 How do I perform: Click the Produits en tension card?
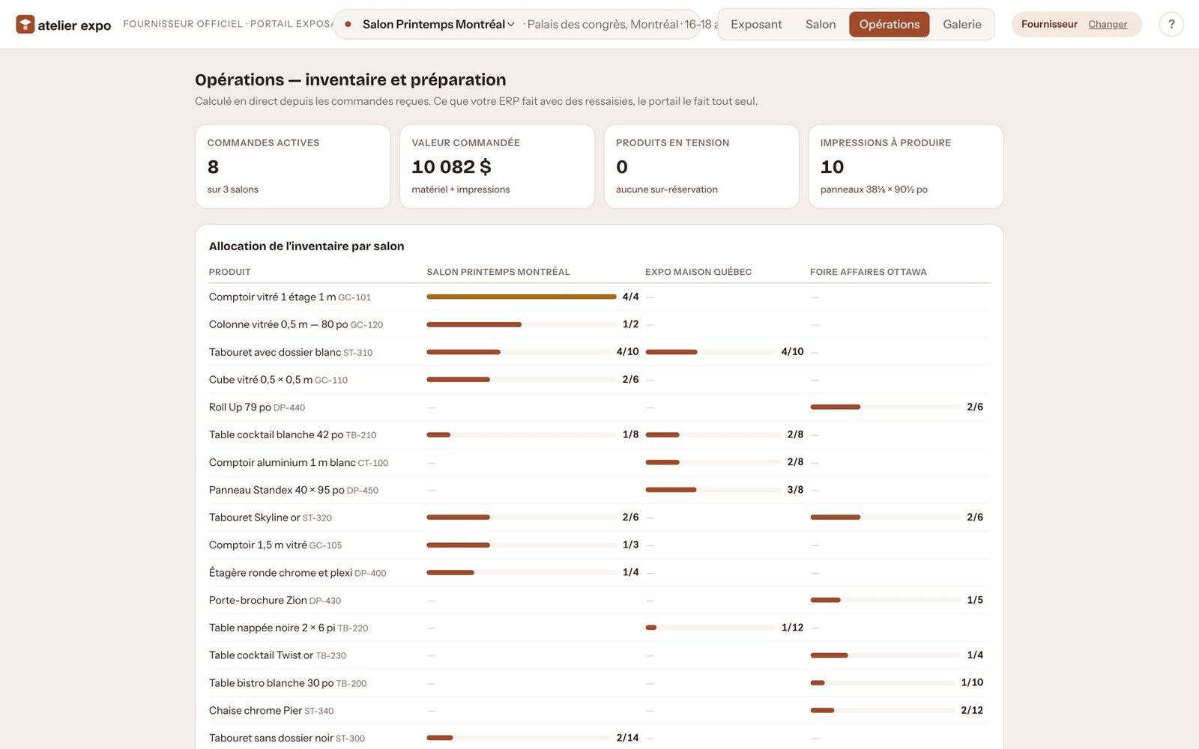pyautogui.click(x=701, y=166)
